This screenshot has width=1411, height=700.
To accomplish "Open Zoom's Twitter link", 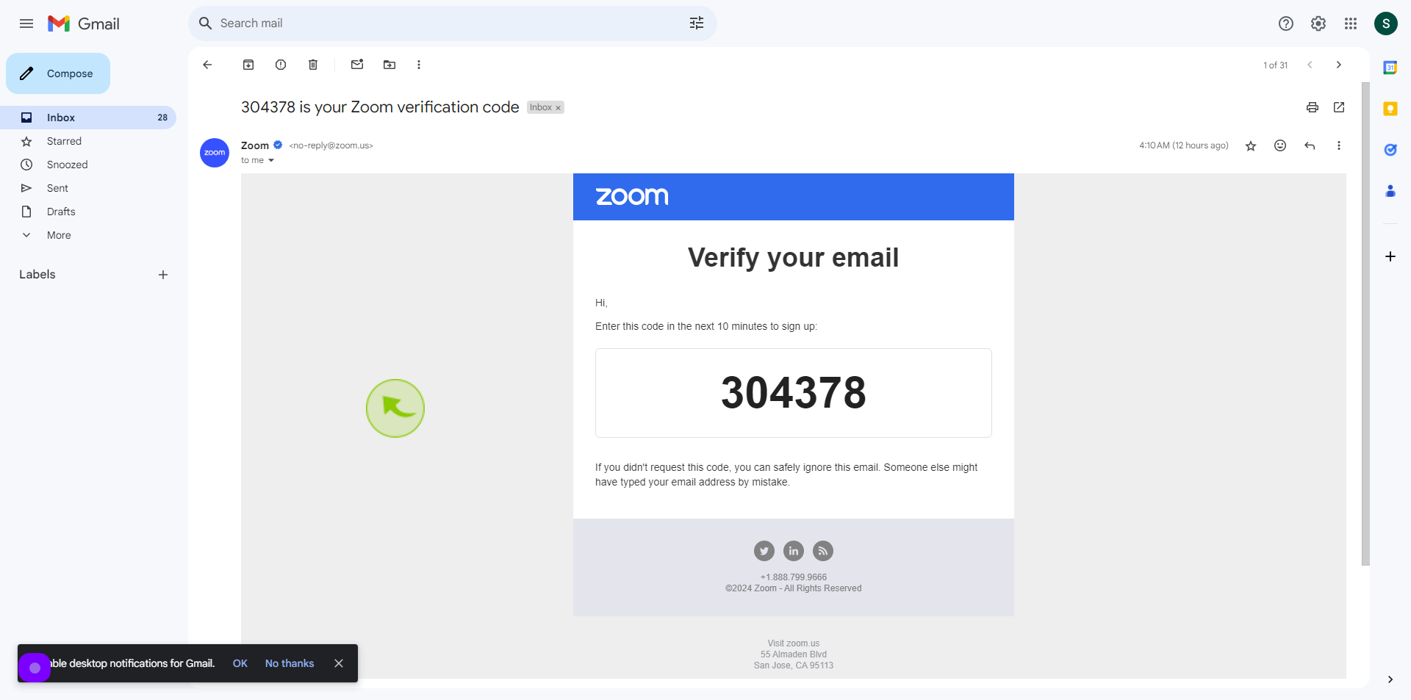I will point(764,551).
